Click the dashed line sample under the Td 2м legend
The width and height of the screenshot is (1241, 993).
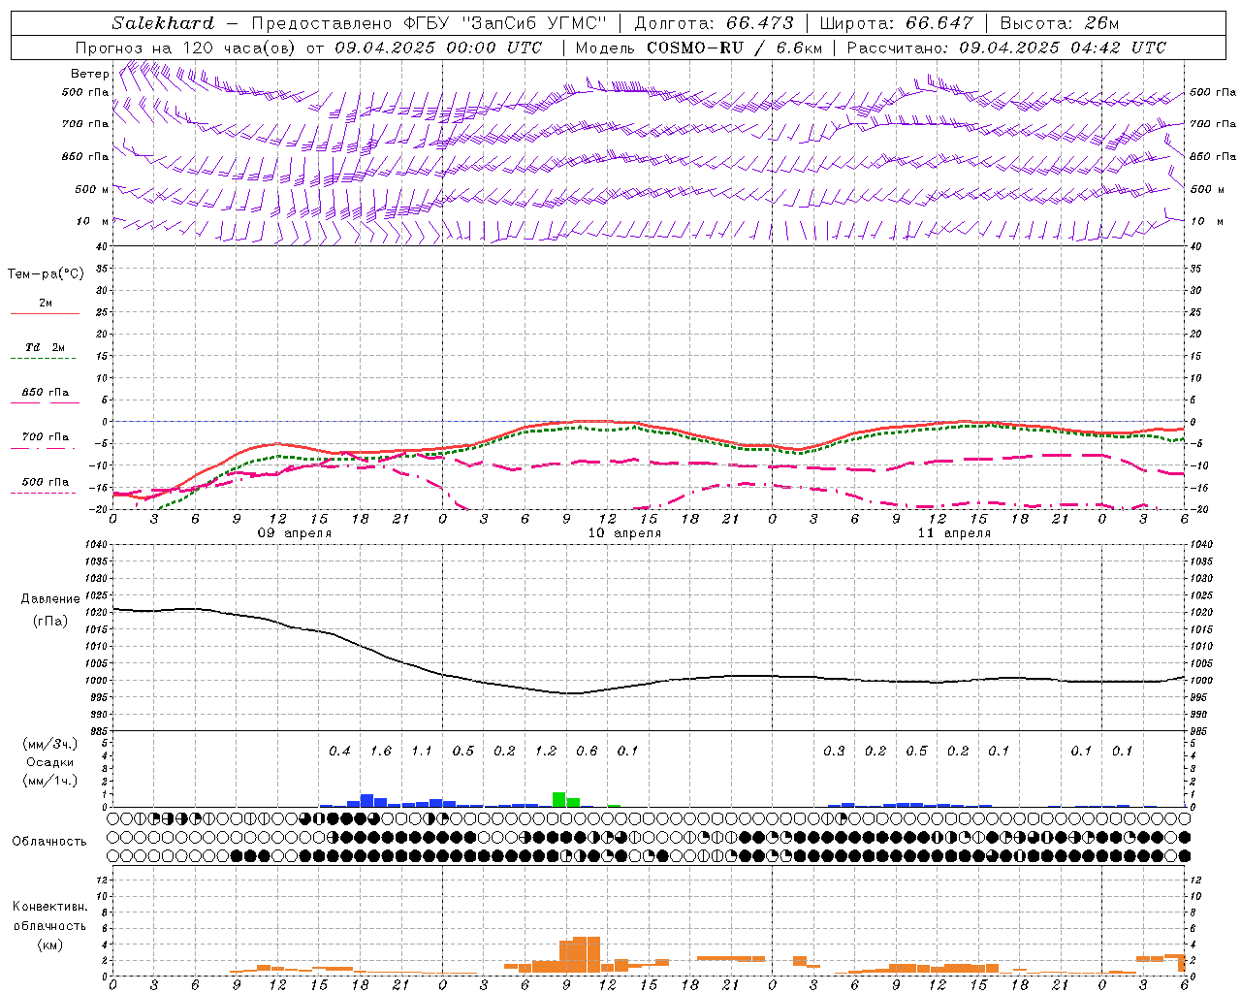(44, 359)
